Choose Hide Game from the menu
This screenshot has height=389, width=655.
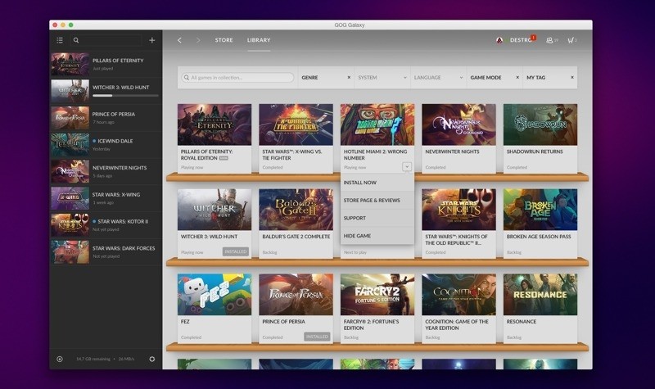377,236
